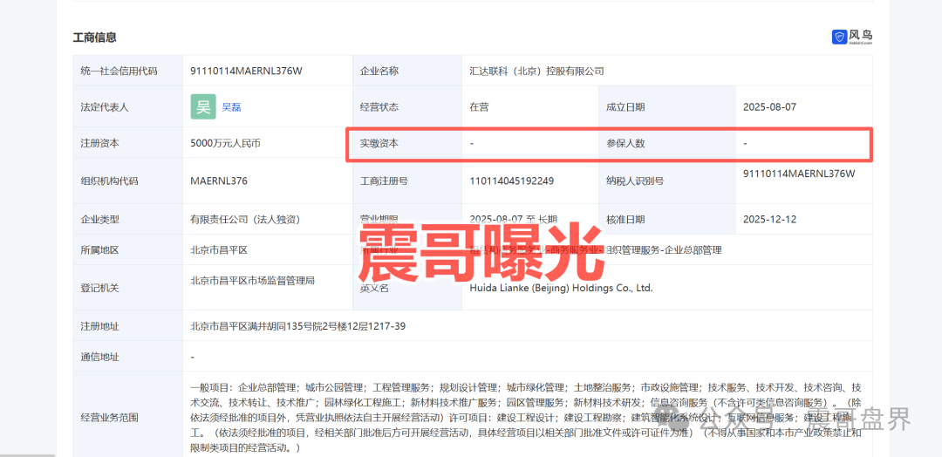Click English name Huida Lianke (Beijing) Holdings
The image size is (942, 457).
click(561, 288)
